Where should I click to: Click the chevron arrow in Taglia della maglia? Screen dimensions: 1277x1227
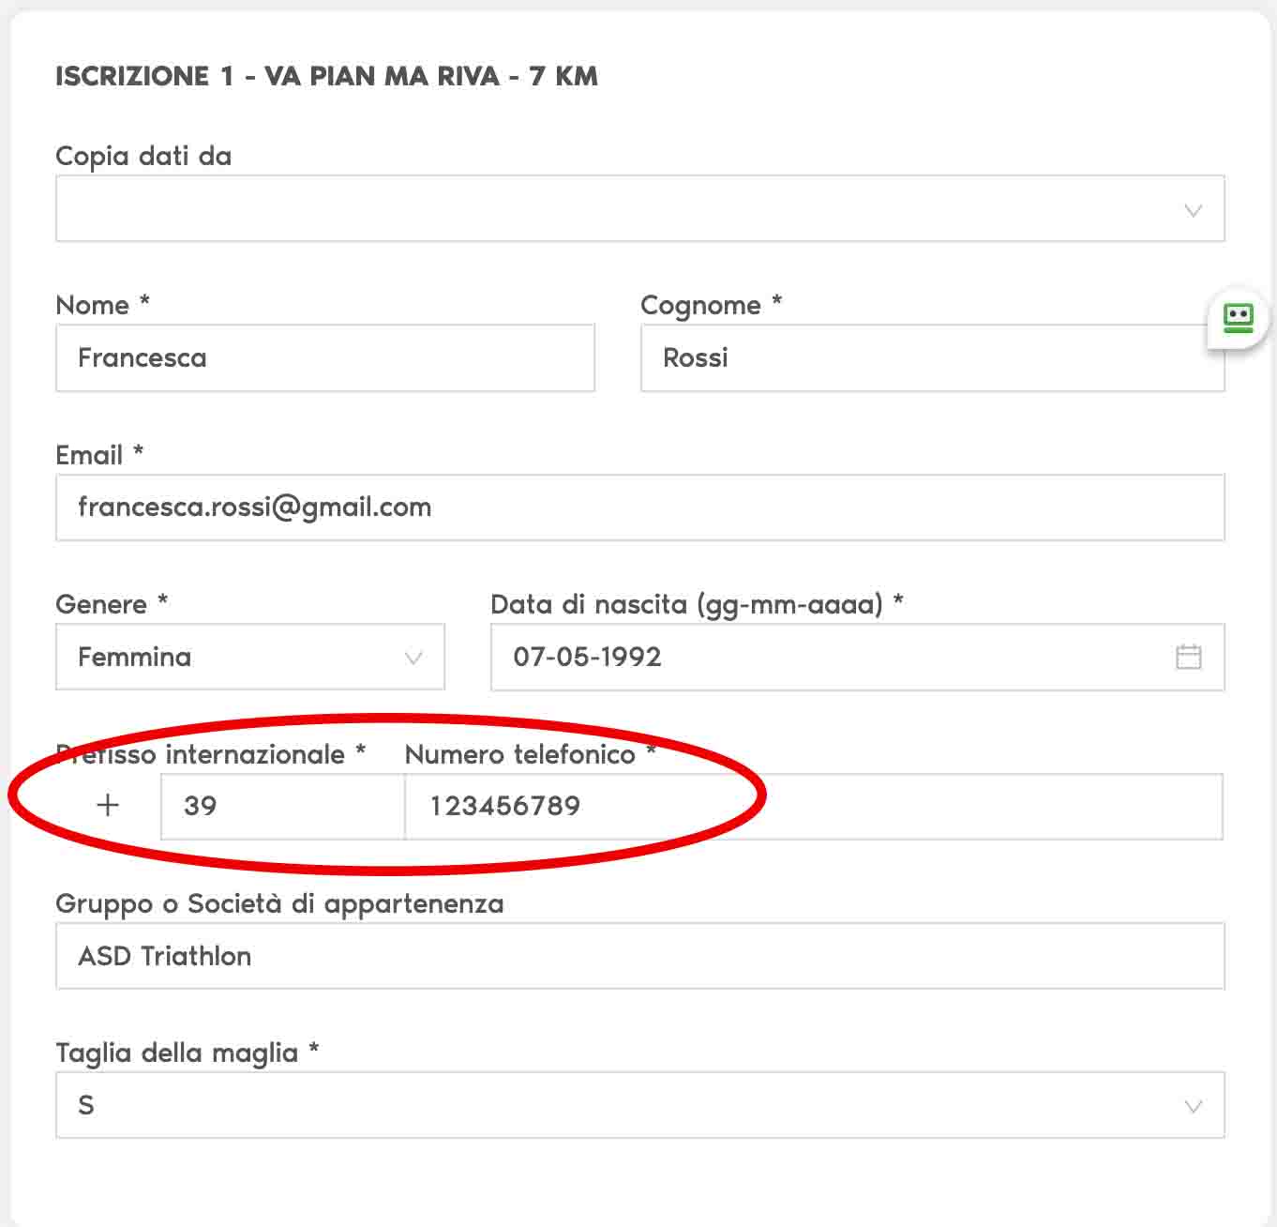pos(1193,1106)
